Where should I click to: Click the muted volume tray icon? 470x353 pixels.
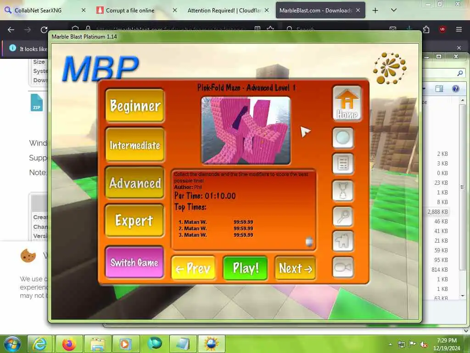(424, 344)
